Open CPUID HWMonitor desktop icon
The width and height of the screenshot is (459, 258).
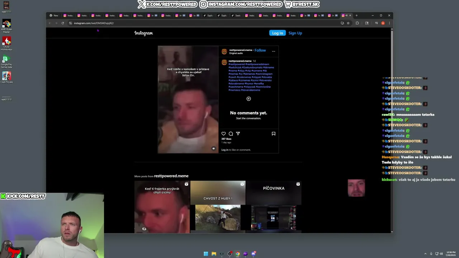point(6,44)
